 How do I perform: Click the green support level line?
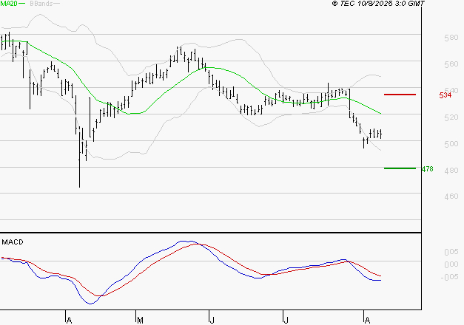pos(400,168)
